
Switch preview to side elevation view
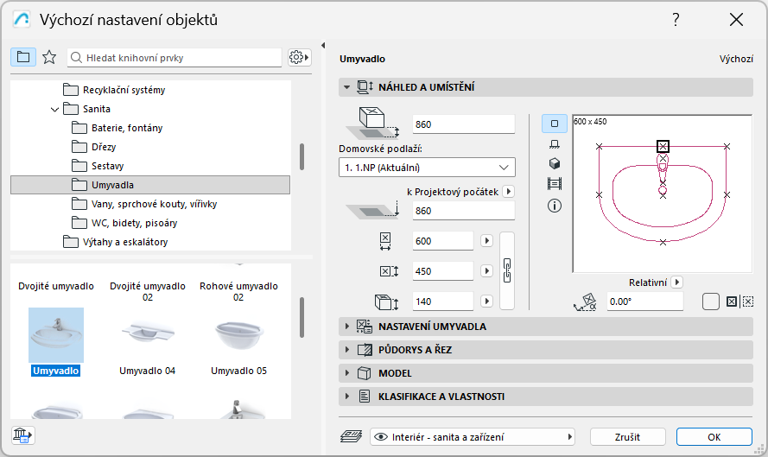point(555,143)
